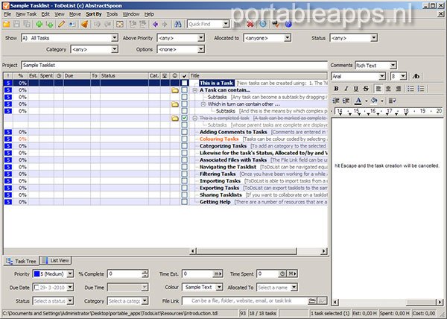This screenshot has height=319, width=447.
Task: Select the 'Colouring Tasks' task row
Action: tap(219, 139)
